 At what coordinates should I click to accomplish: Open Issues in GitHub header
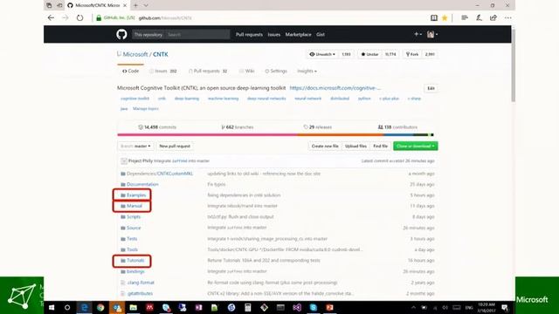pos(273,35)
